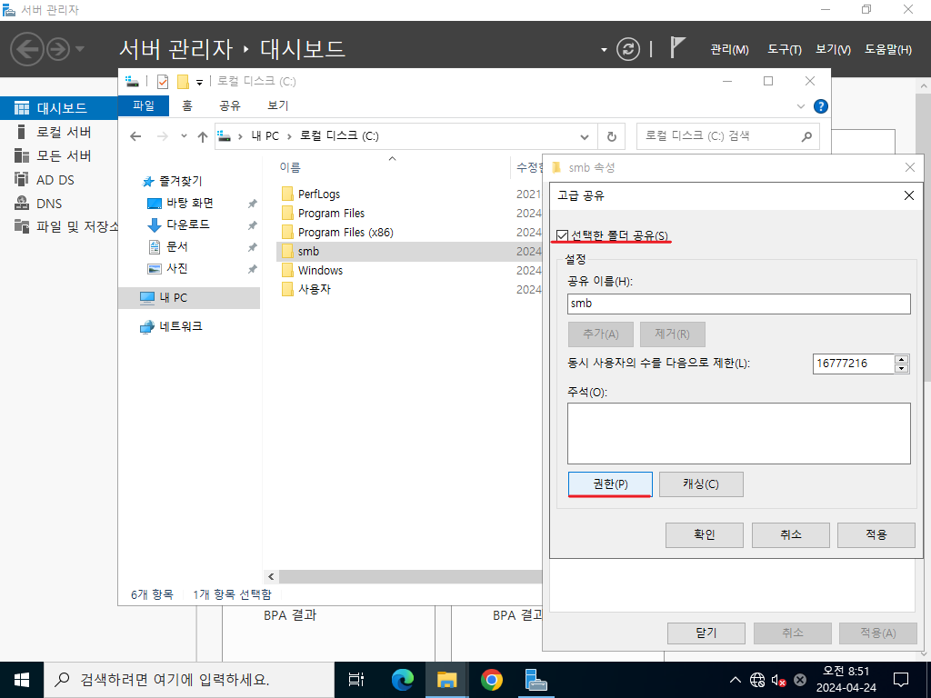Click 취소 in the Advanced Sharing dialog
The image size is (931, 698).
[x=790, y=534]
